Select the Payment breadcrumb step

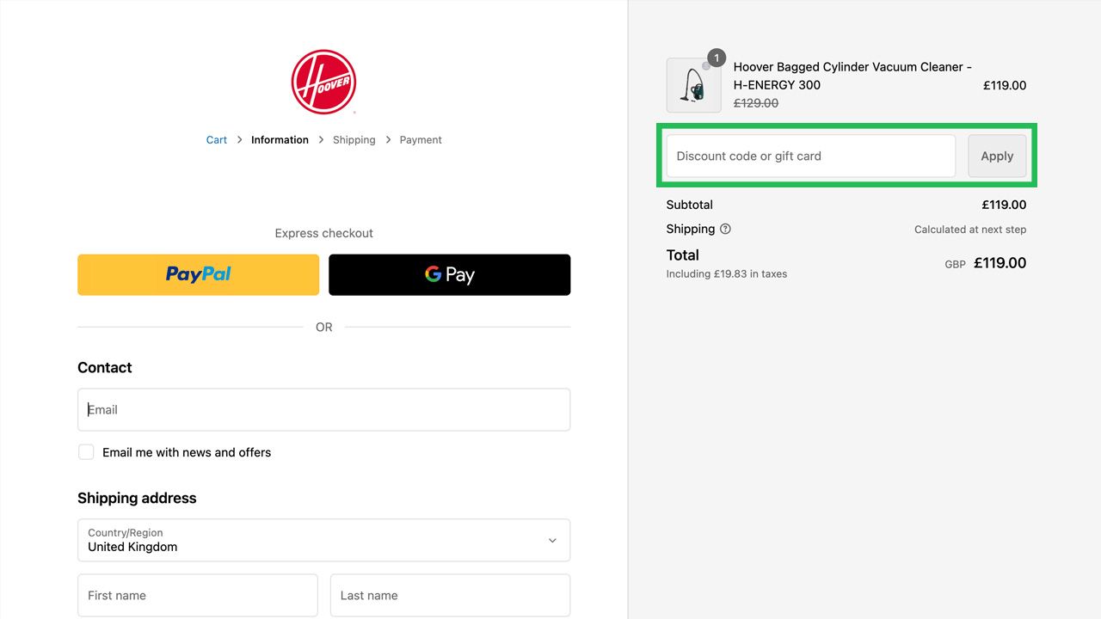point(421,140)
